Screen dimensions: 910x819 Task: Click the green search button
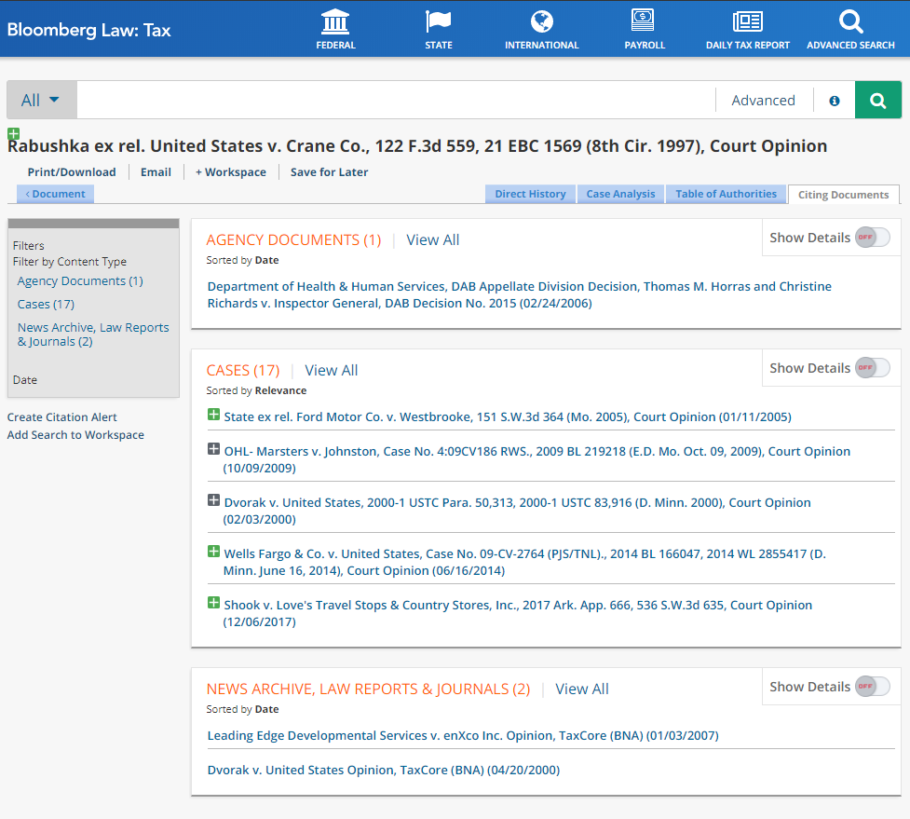[x=877, y=101]
